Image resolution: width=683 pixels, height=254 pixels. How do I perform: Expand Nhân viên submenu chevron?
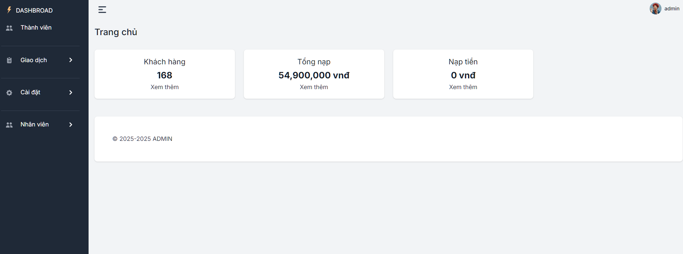pos(71,125)
